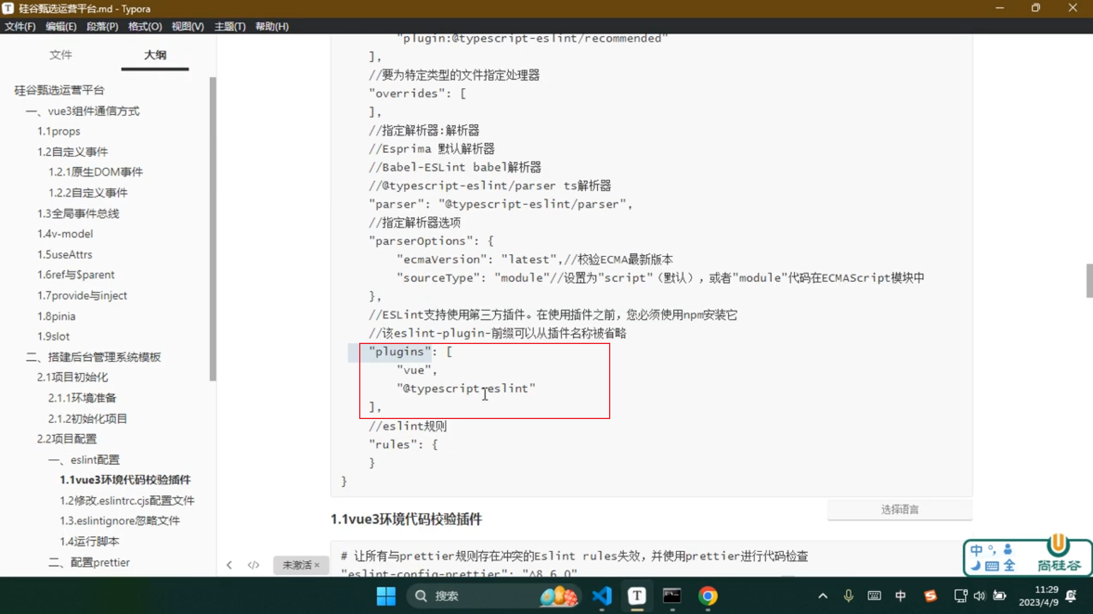Open the 段落(P) menu
1093x614 pixels.
pyautogui.click(x=102, y=26)
